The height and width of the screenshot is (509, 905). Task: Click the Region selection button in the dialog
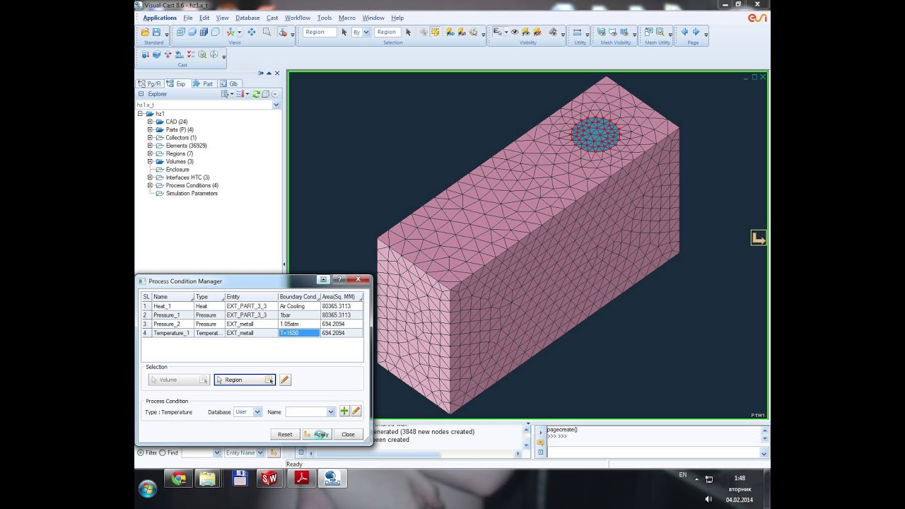point(245,380)
